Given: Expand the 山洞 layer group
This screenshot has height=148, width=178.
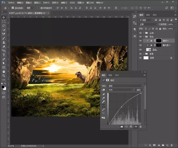Looking at the screenshot, I should point(144,33).
